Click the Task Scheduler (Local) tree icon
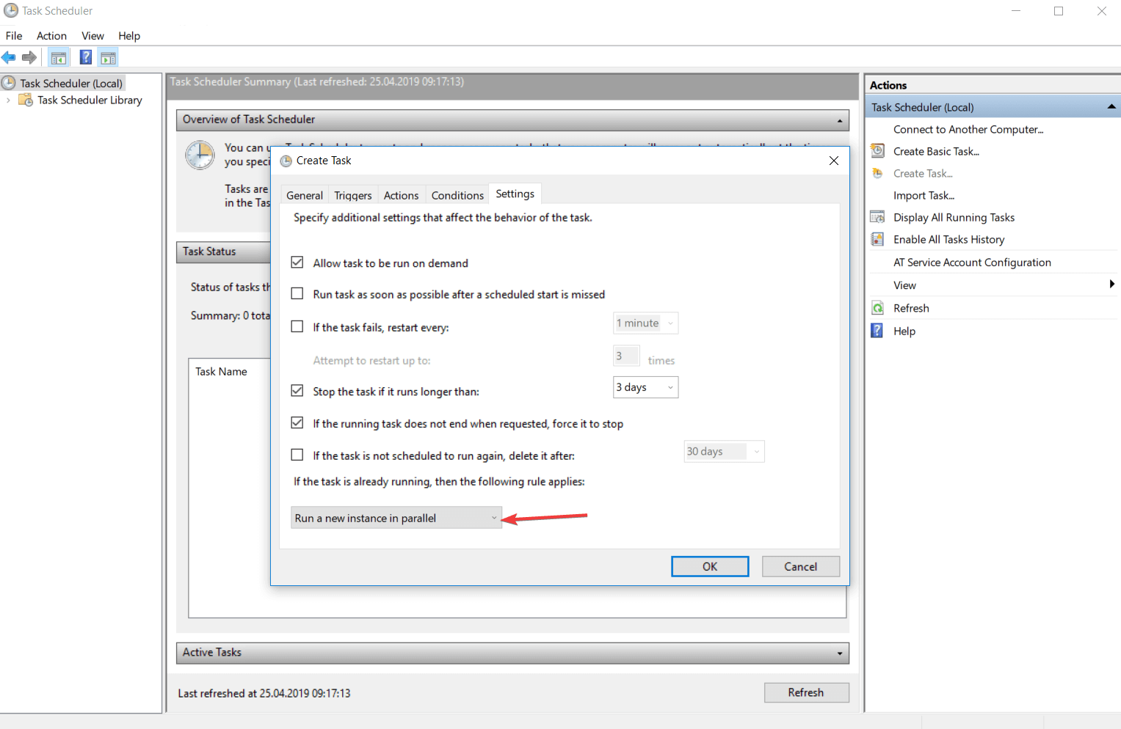1121x729 pixels. click(x=9, y=83)
